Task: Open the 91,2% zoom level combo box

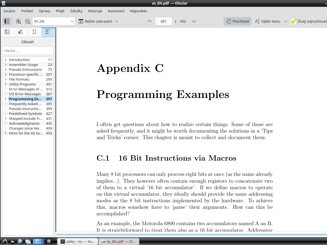Action: click(x=54, y=21)
